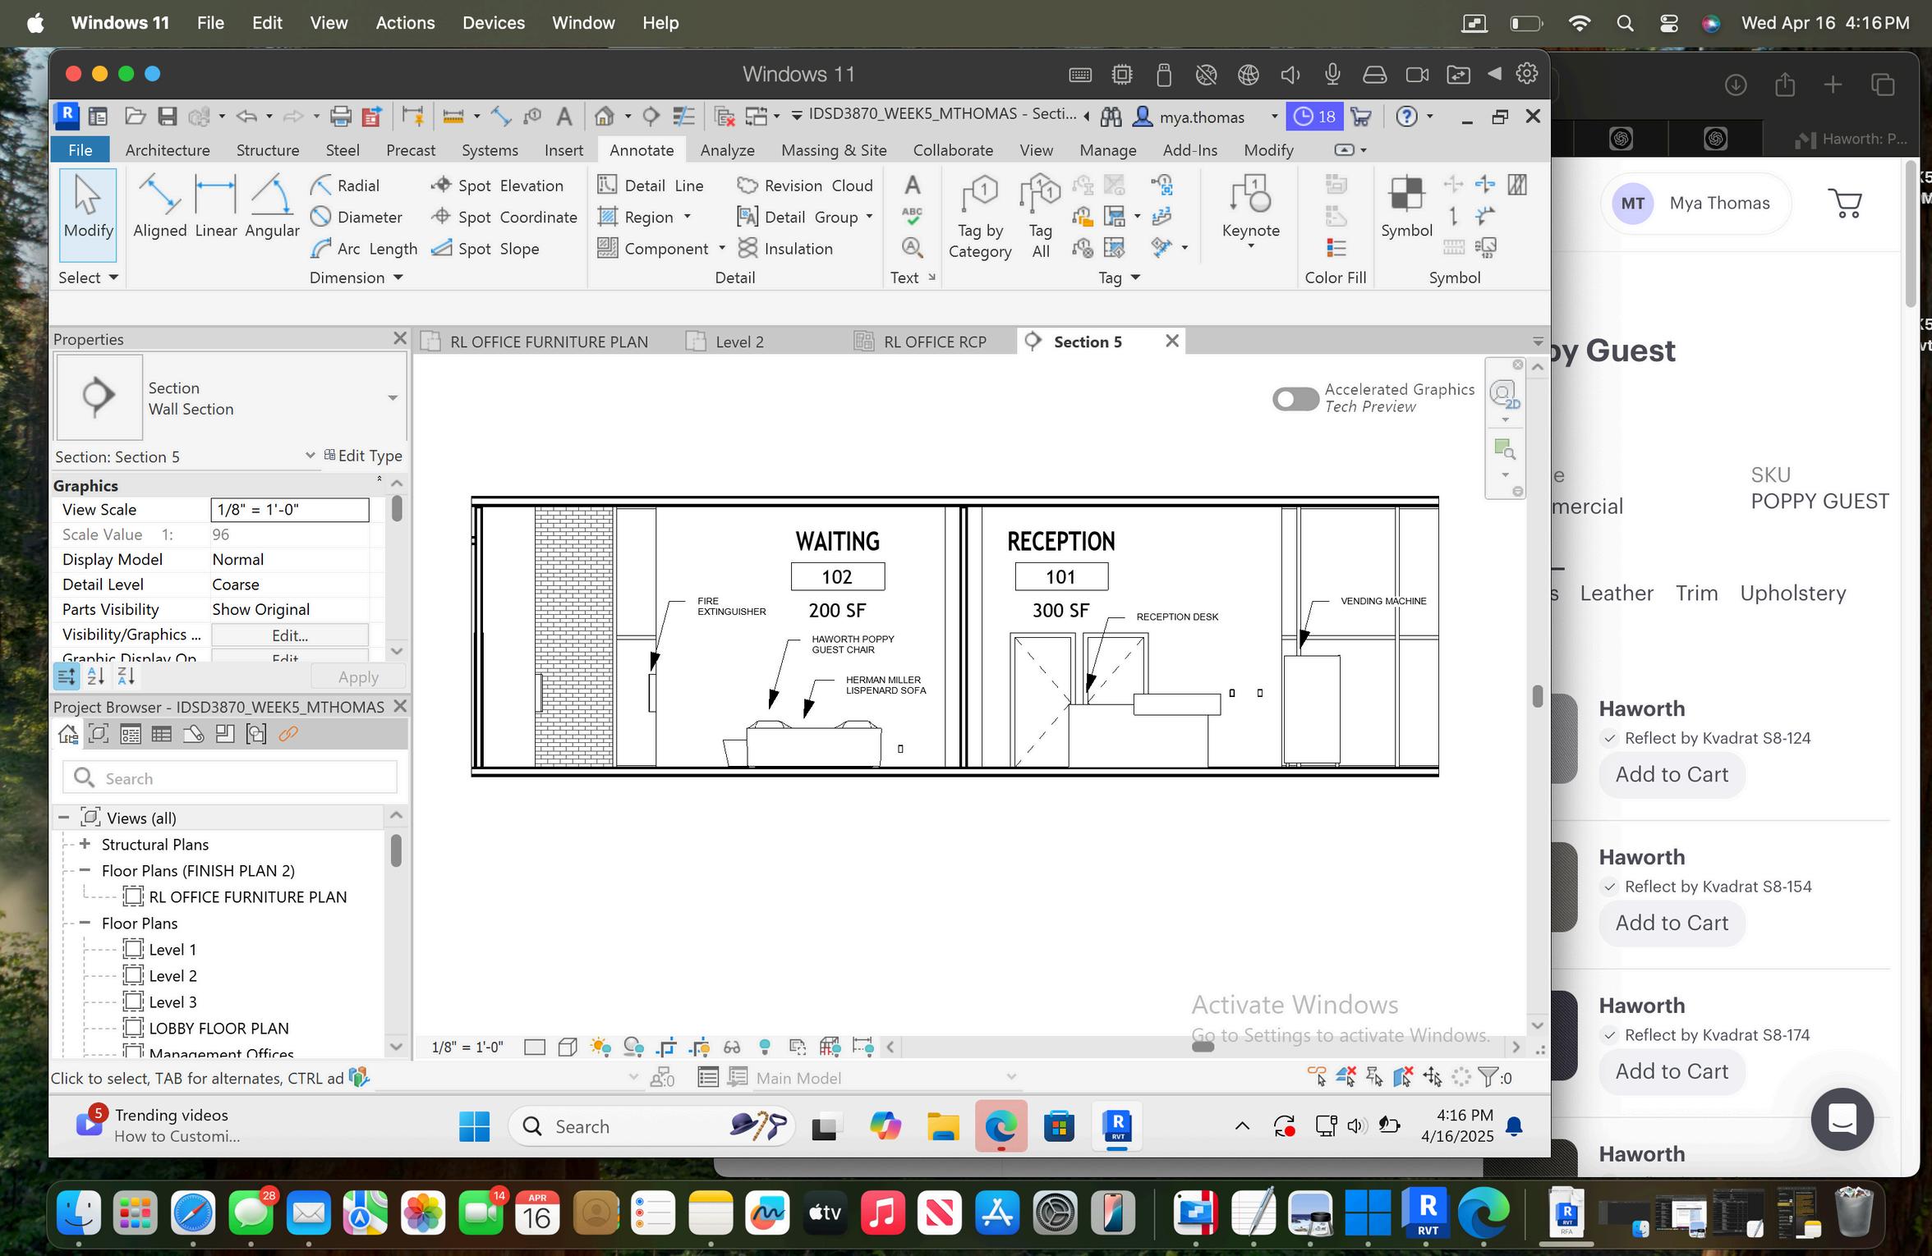The image size is (1932, 1256).
Task: Click the Project Browser vertical scrollbar thumb
Action: [396, 850]
